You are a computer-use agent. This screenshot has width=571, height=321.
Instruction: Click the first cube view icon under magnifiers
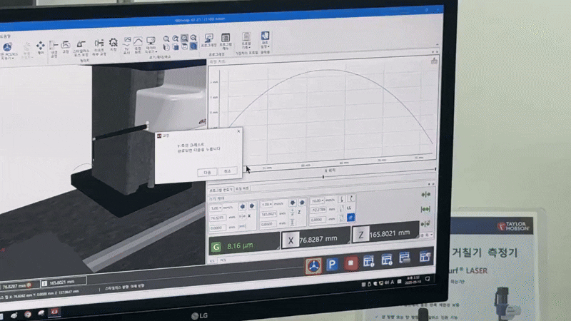[166, 47]
